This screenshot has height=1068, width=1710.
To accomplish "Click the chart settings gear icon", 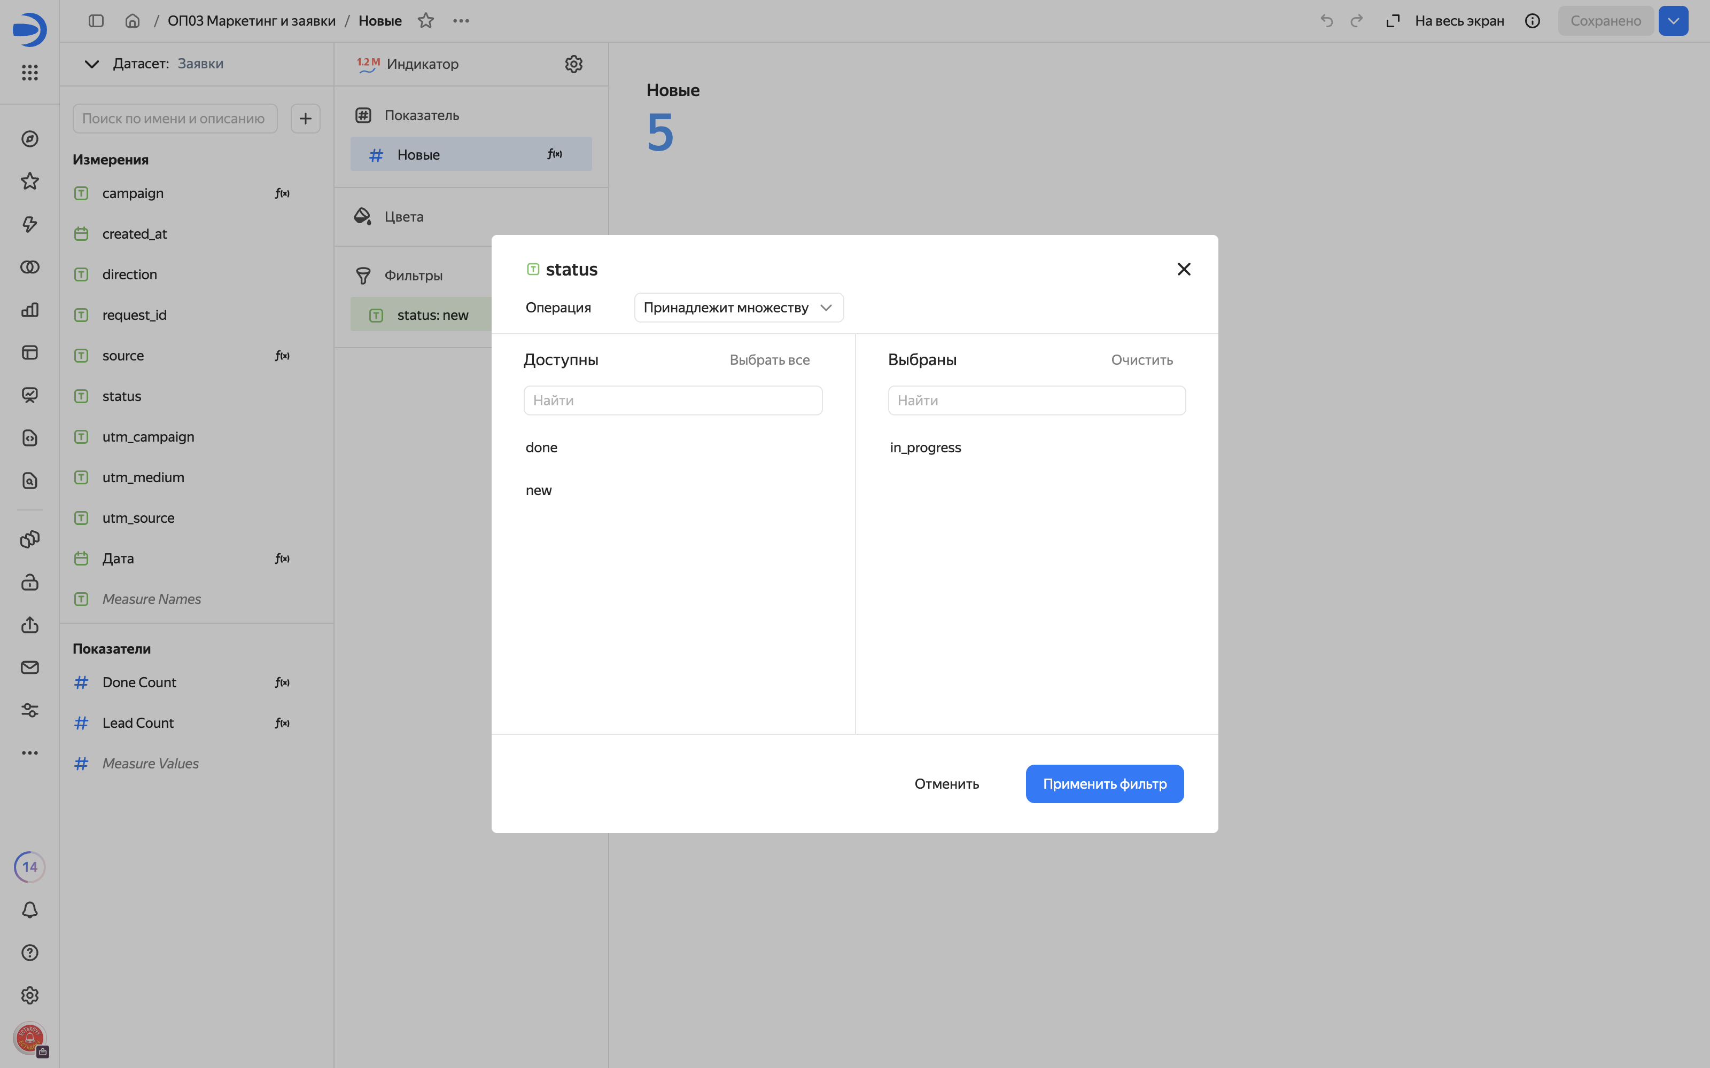I will coord(574,64).
